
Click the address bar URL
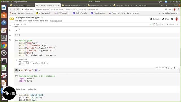click(61, 9)
